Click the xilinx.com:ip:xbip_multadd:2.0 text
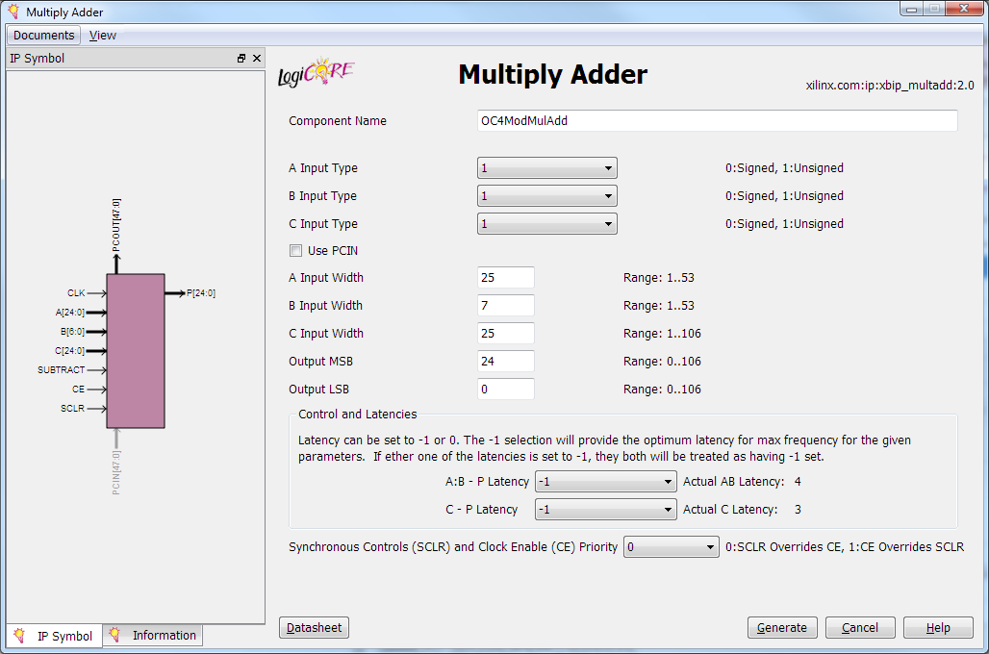 pos(890,86)
